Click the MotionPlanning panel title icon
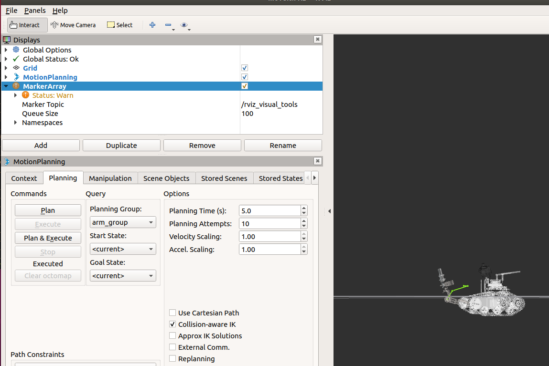Viewport: 549px width, 366px height. tap(7, 161)
